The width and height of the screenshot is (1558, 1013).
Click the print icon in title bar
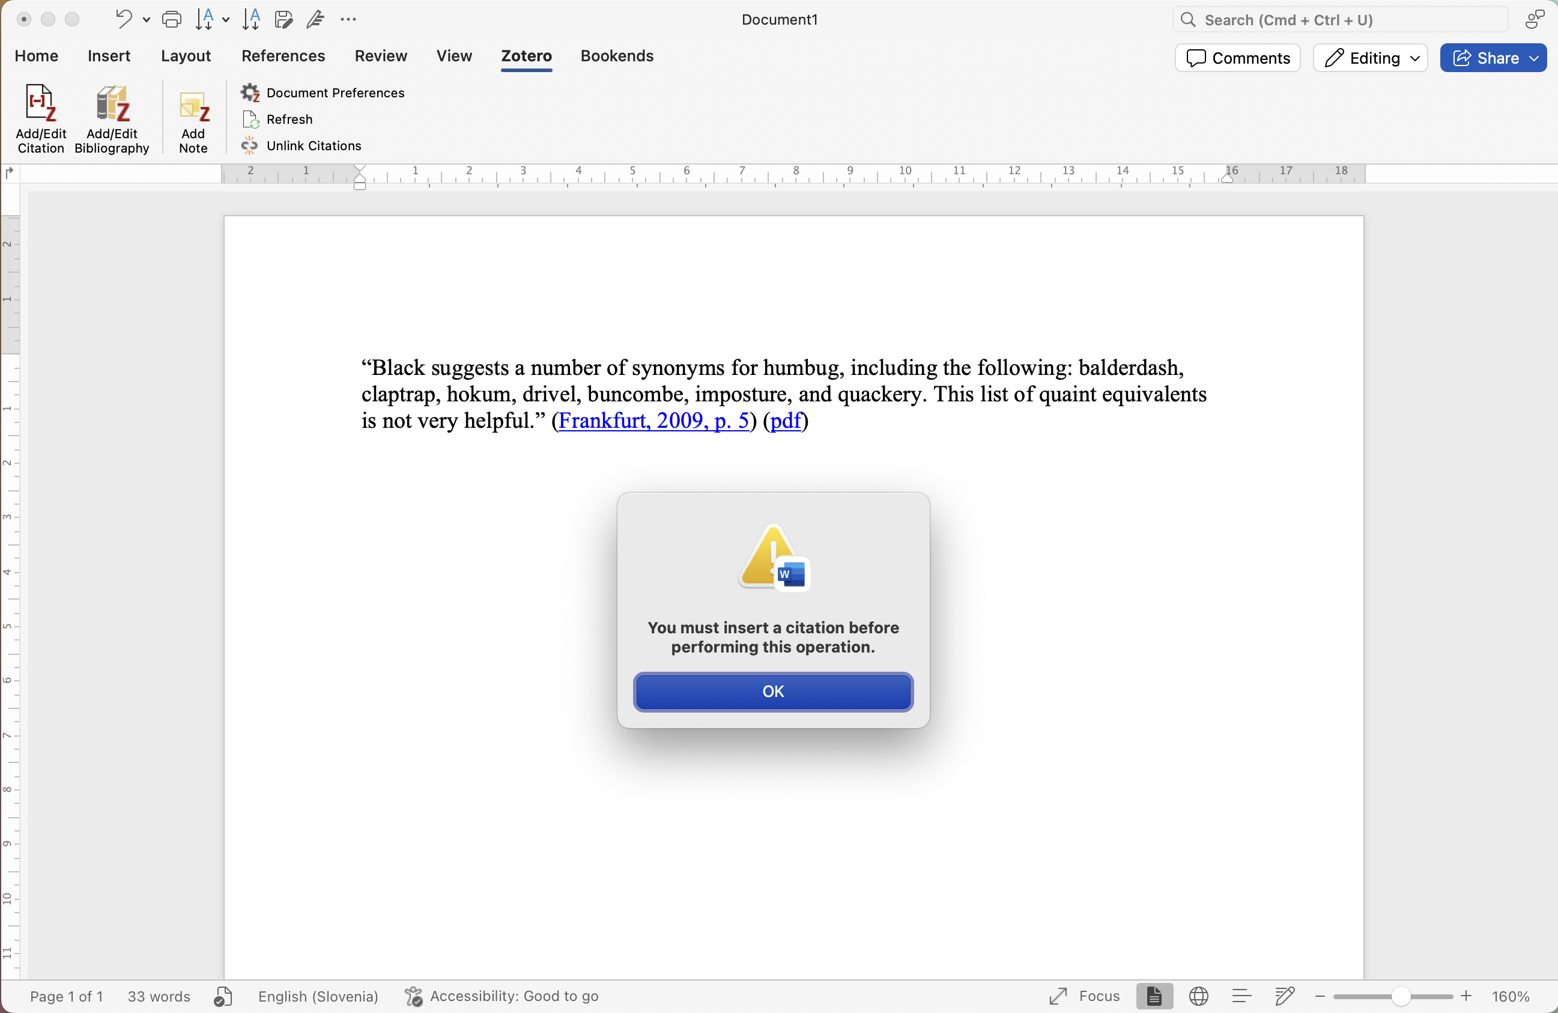(x=172, y=20)
